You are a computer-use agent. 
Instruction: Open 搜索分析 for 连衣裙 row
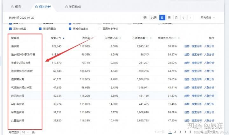(197, 46)
